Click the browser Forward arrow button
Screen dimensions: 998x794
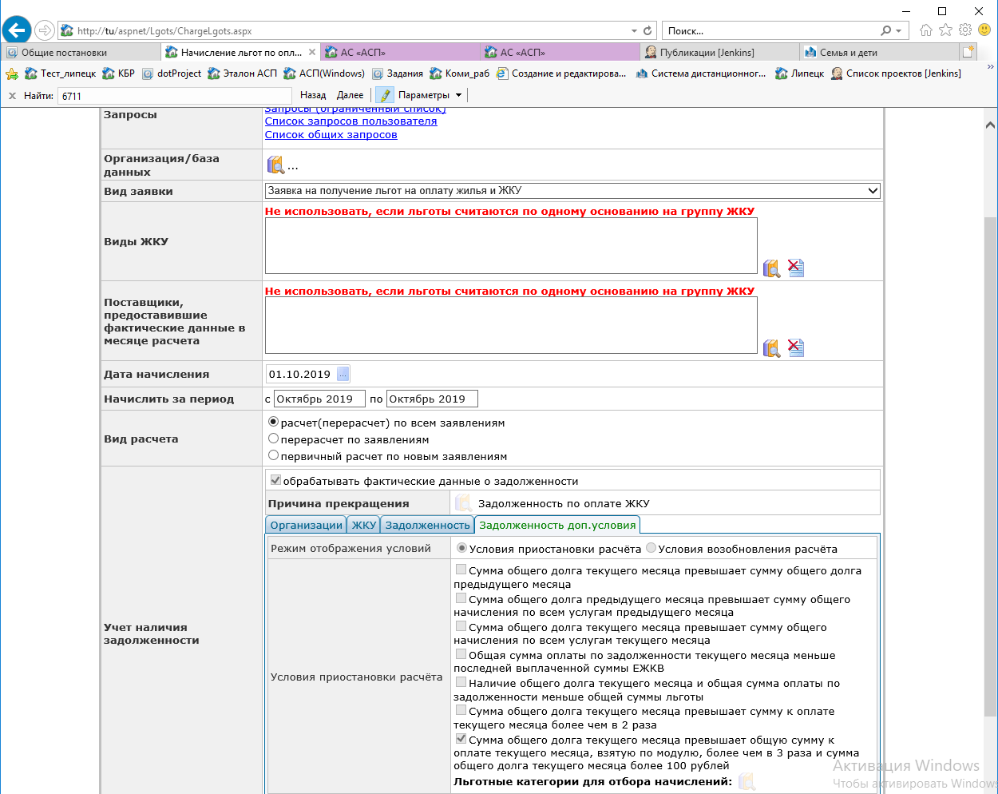(45, 31)
